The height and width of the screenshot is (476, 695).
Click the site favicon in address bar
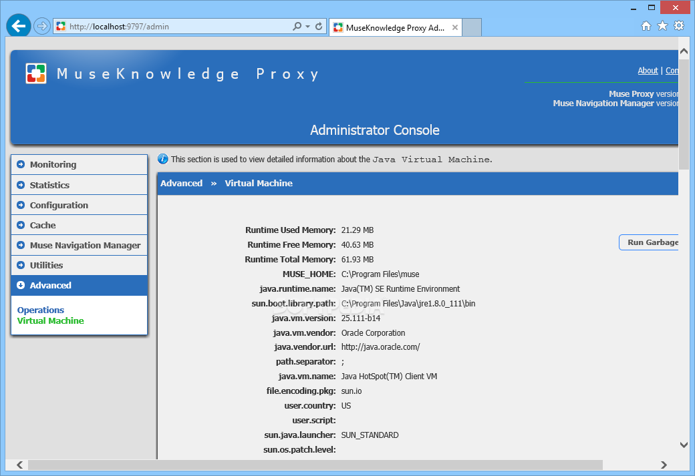point(61,27)
